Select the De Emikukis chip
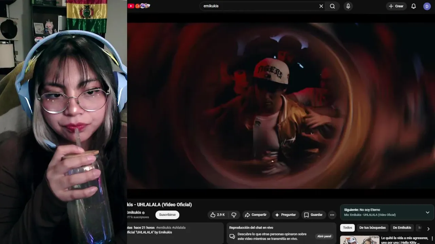This screenshot has width=435, height=244. coord(402,228)
